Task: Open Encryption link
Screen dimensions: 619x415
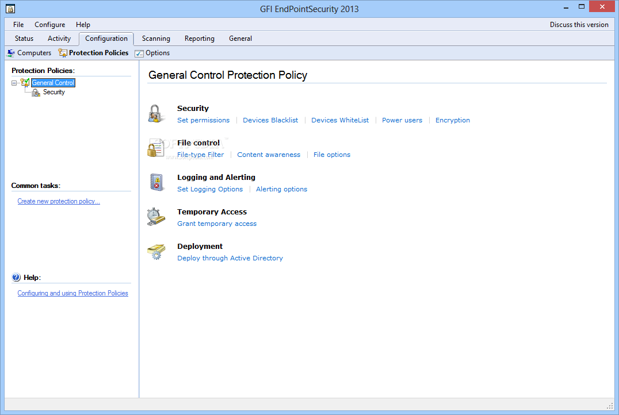Action: (x=452, y=120)
